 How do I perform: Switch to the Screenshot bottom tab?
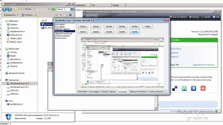pos(122,92)
